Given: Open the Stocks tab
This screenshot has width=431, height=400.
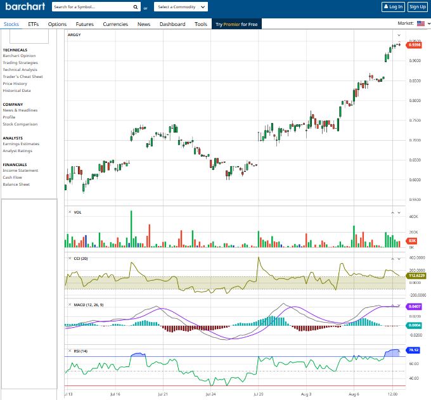Looking at the screenshot, I should tap(11, 24).
